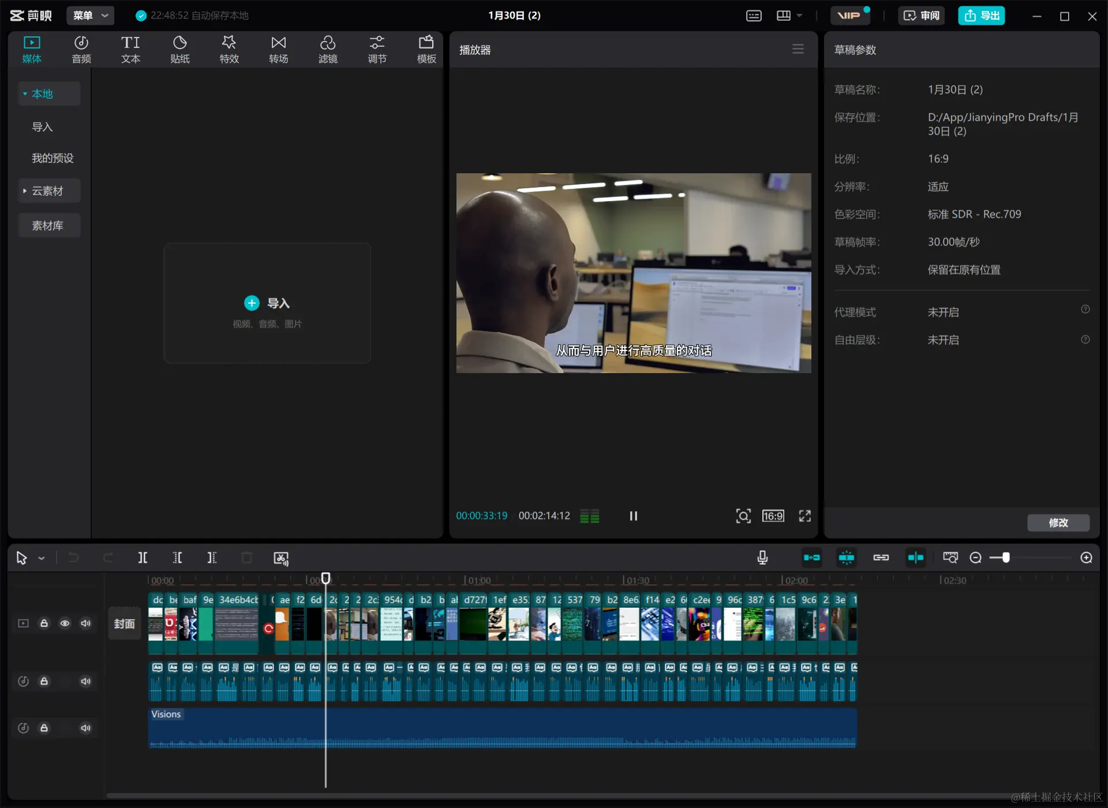Click the 导出 export button
This screenshot has width=1108, height=808.
click(x=981, y=16)
